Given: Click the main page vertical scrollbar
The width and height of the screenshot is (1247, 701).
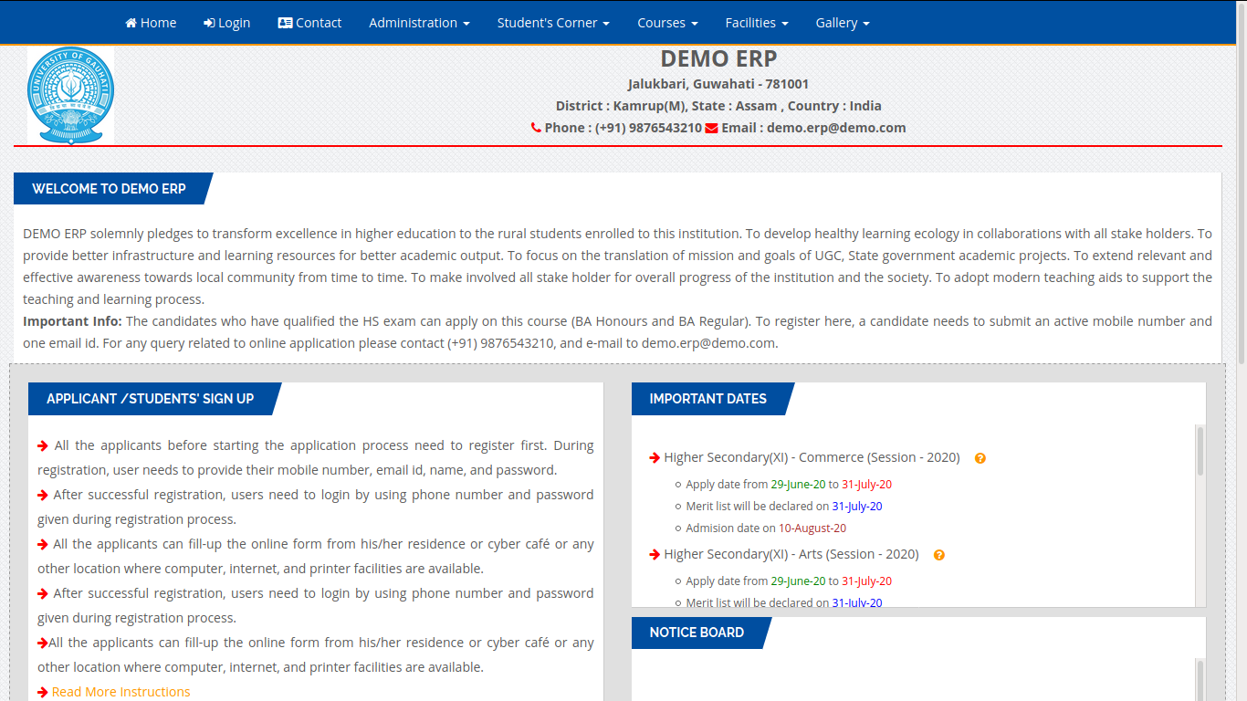Looking at the screenshot, I should (x=1240, y=183).
